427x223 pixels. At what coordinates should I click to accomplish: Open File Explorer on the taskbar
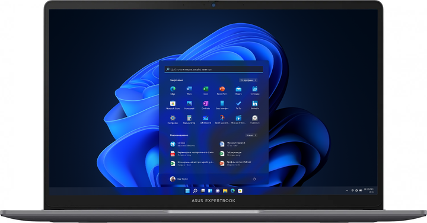[x=225, y=191]
